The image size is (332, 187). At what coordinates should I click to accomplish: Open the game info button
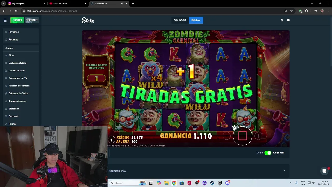point(112,139)
